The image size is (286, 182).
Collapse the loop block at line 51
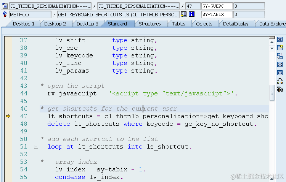pos(36,147)
